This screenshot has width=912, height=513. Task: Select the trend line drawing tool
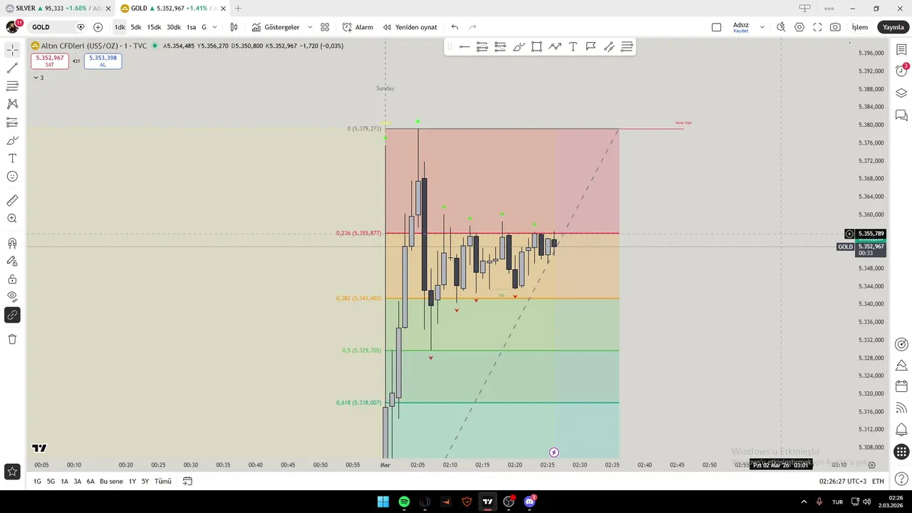tap(12, 68)
